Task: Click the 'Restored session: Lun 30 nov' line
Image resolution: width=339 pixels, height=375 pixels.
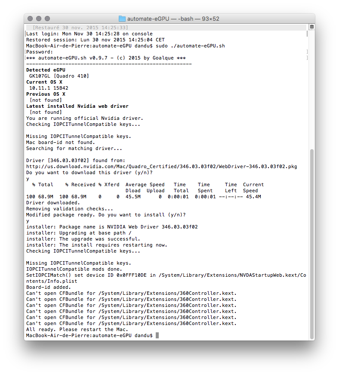Action: pos(95,40)
